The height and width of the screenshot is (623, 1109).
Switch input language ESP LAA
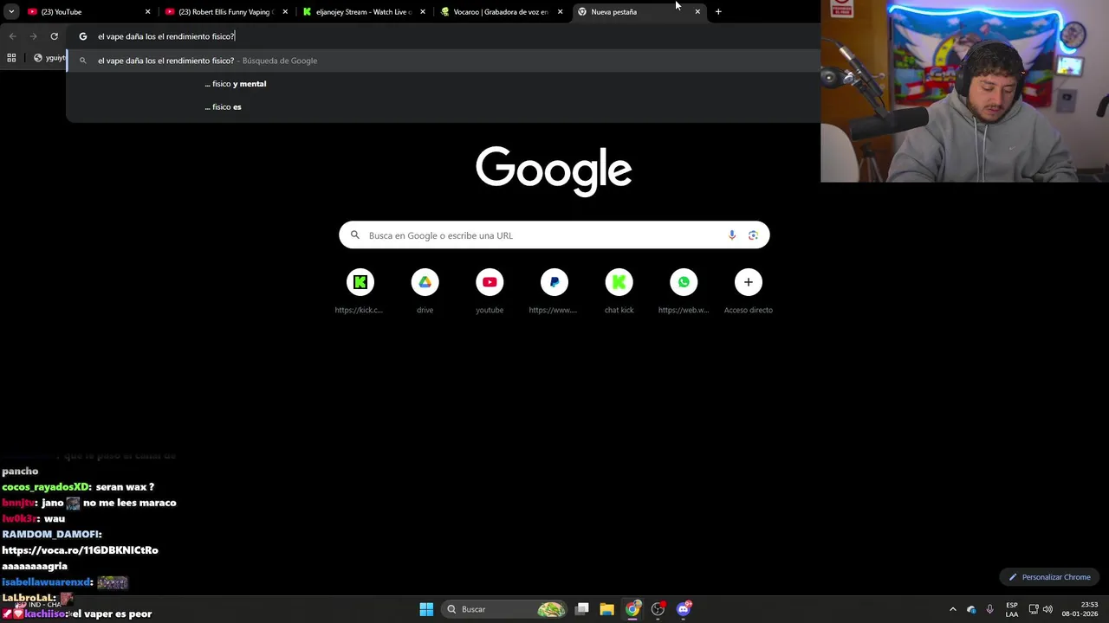pyautogui.click(x=1012, y=609)
